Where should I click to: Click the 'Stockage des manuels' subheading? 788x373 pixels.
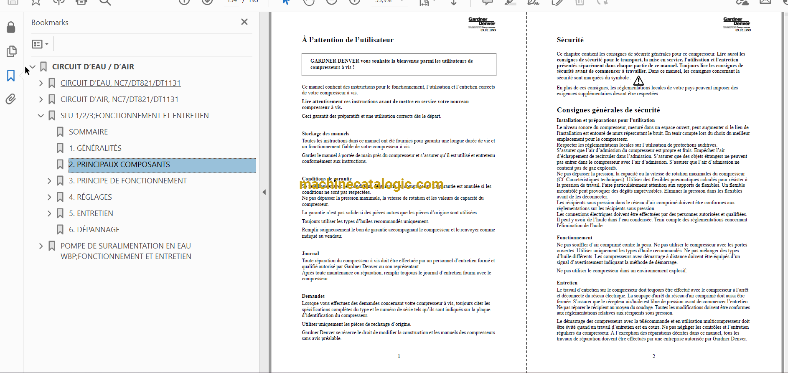(325, 134)
